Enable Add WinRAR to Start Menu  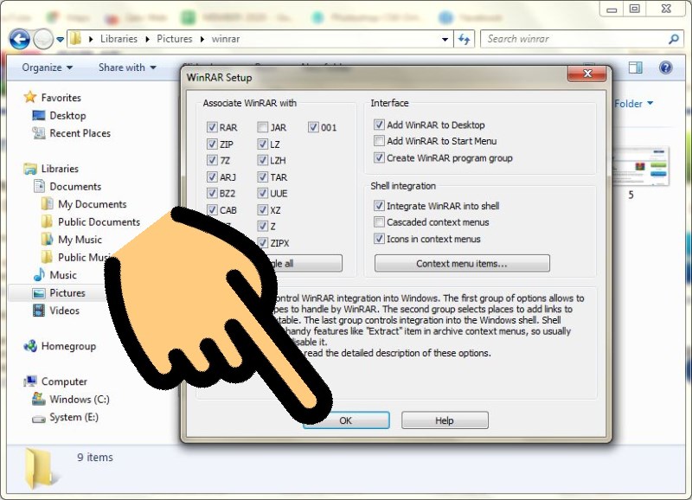pos(379,141)
